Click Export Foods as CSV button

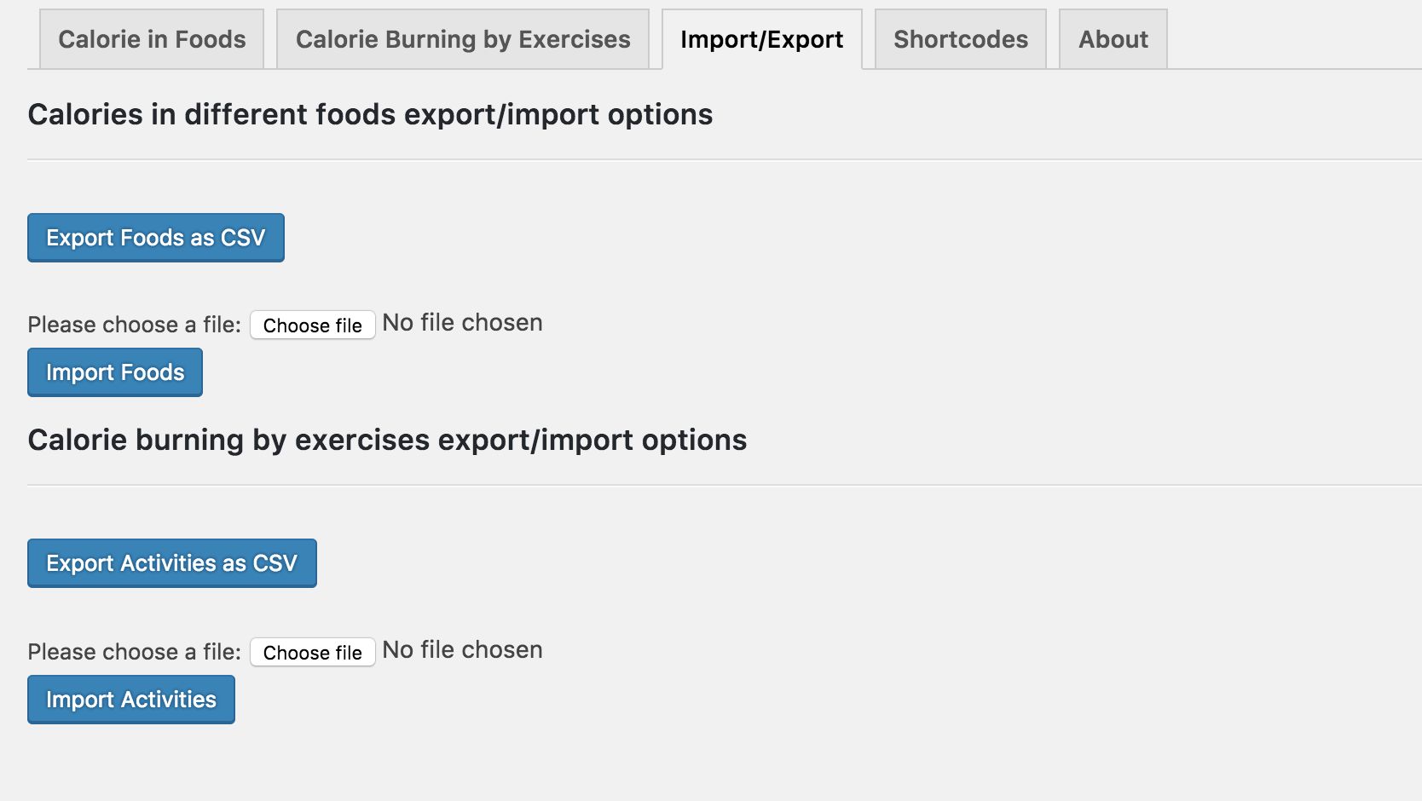(156, 238)
